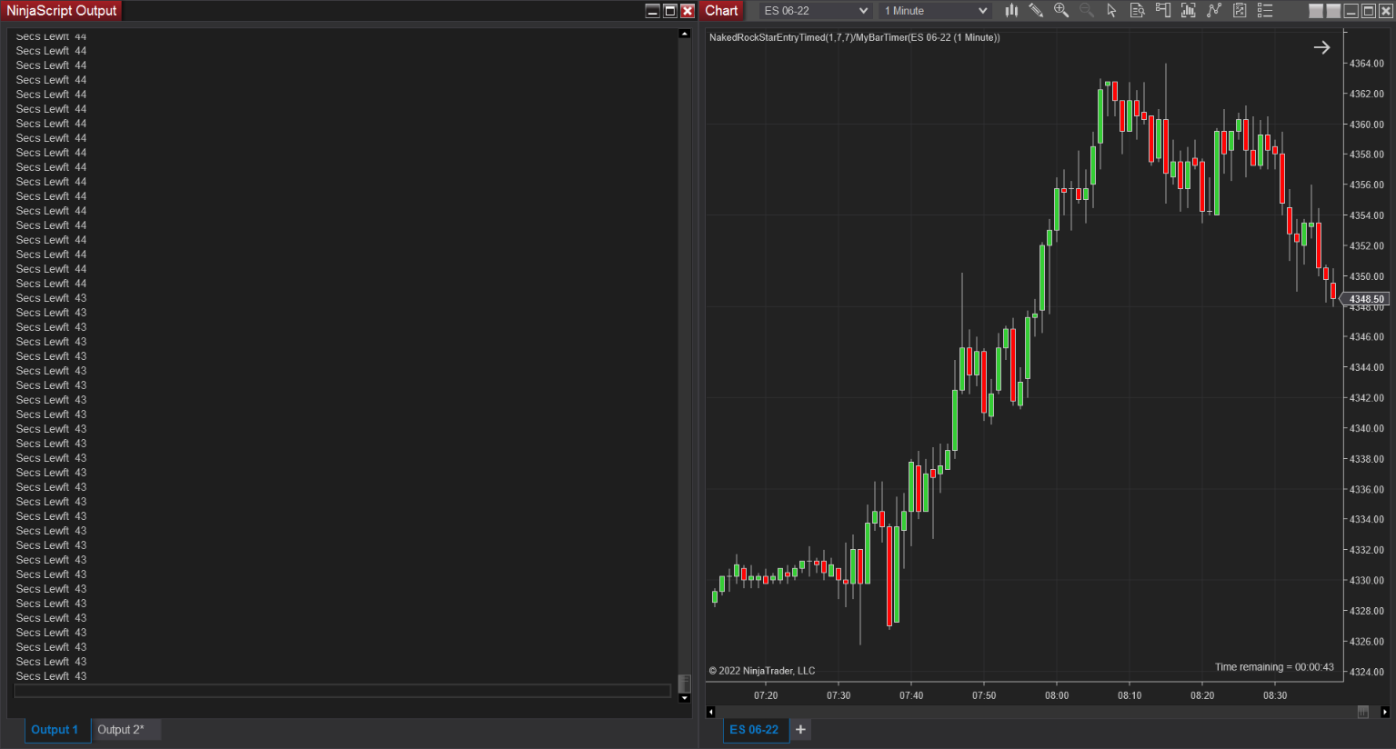Toggle the Chart Trader toolbar icon
The image size is (1396, 749).
1162,10
